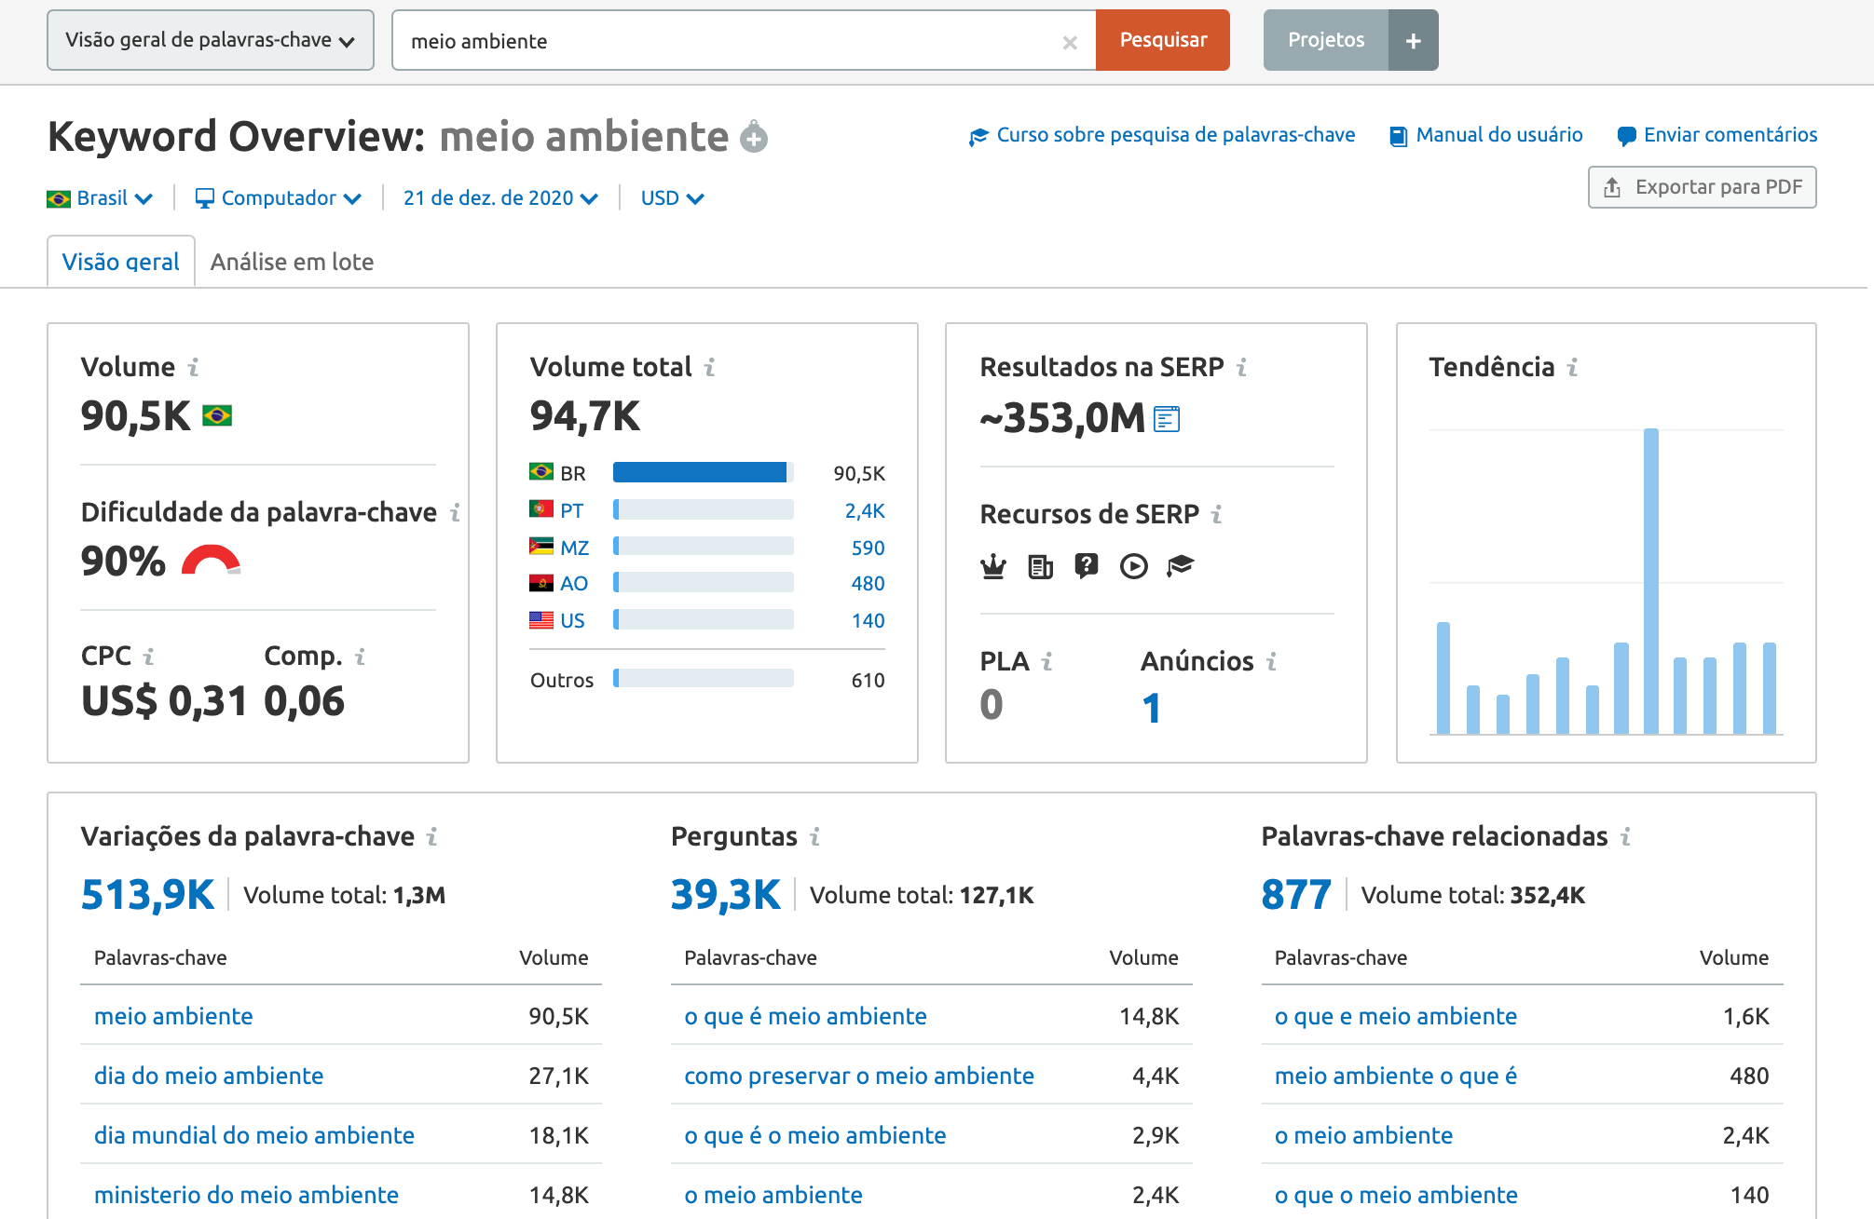Click the Enviar comentários link
1874x1219 pixels.
(1717, 135)
